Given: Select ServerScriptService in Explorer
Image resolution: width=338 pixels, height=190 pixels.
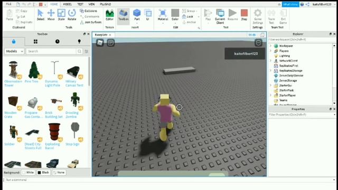Looking at the screenshot, I should click(x=291, y=75).
